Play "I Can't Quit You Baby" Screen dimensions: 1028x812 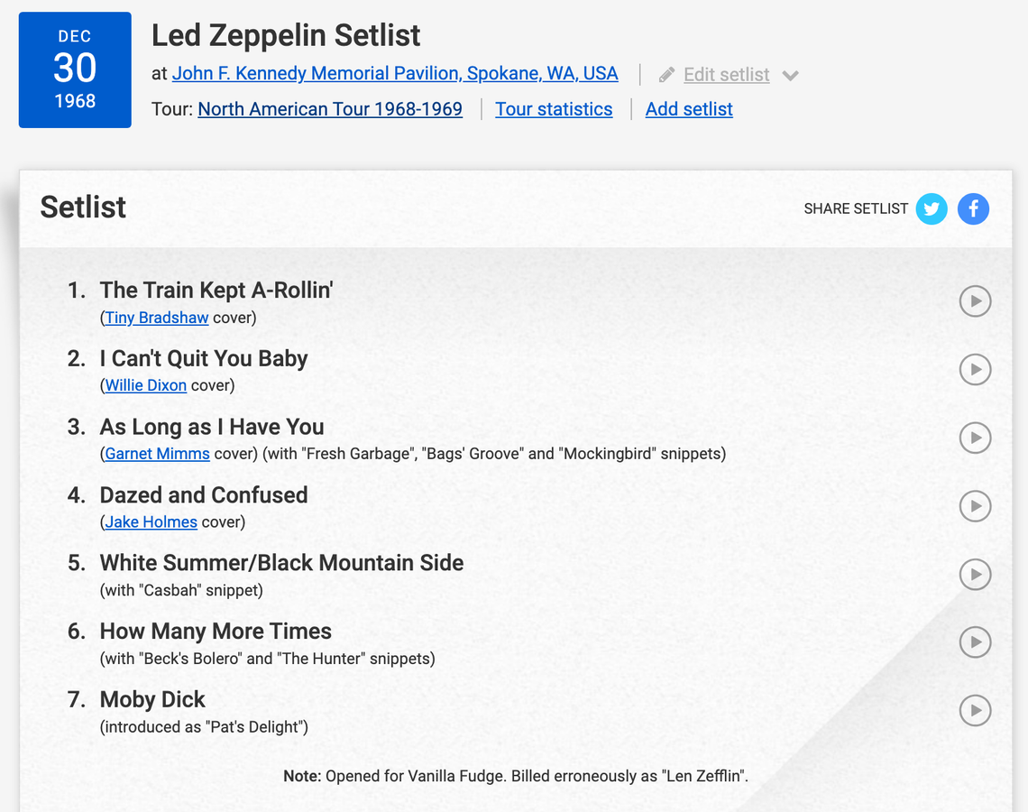pos(975,369)
